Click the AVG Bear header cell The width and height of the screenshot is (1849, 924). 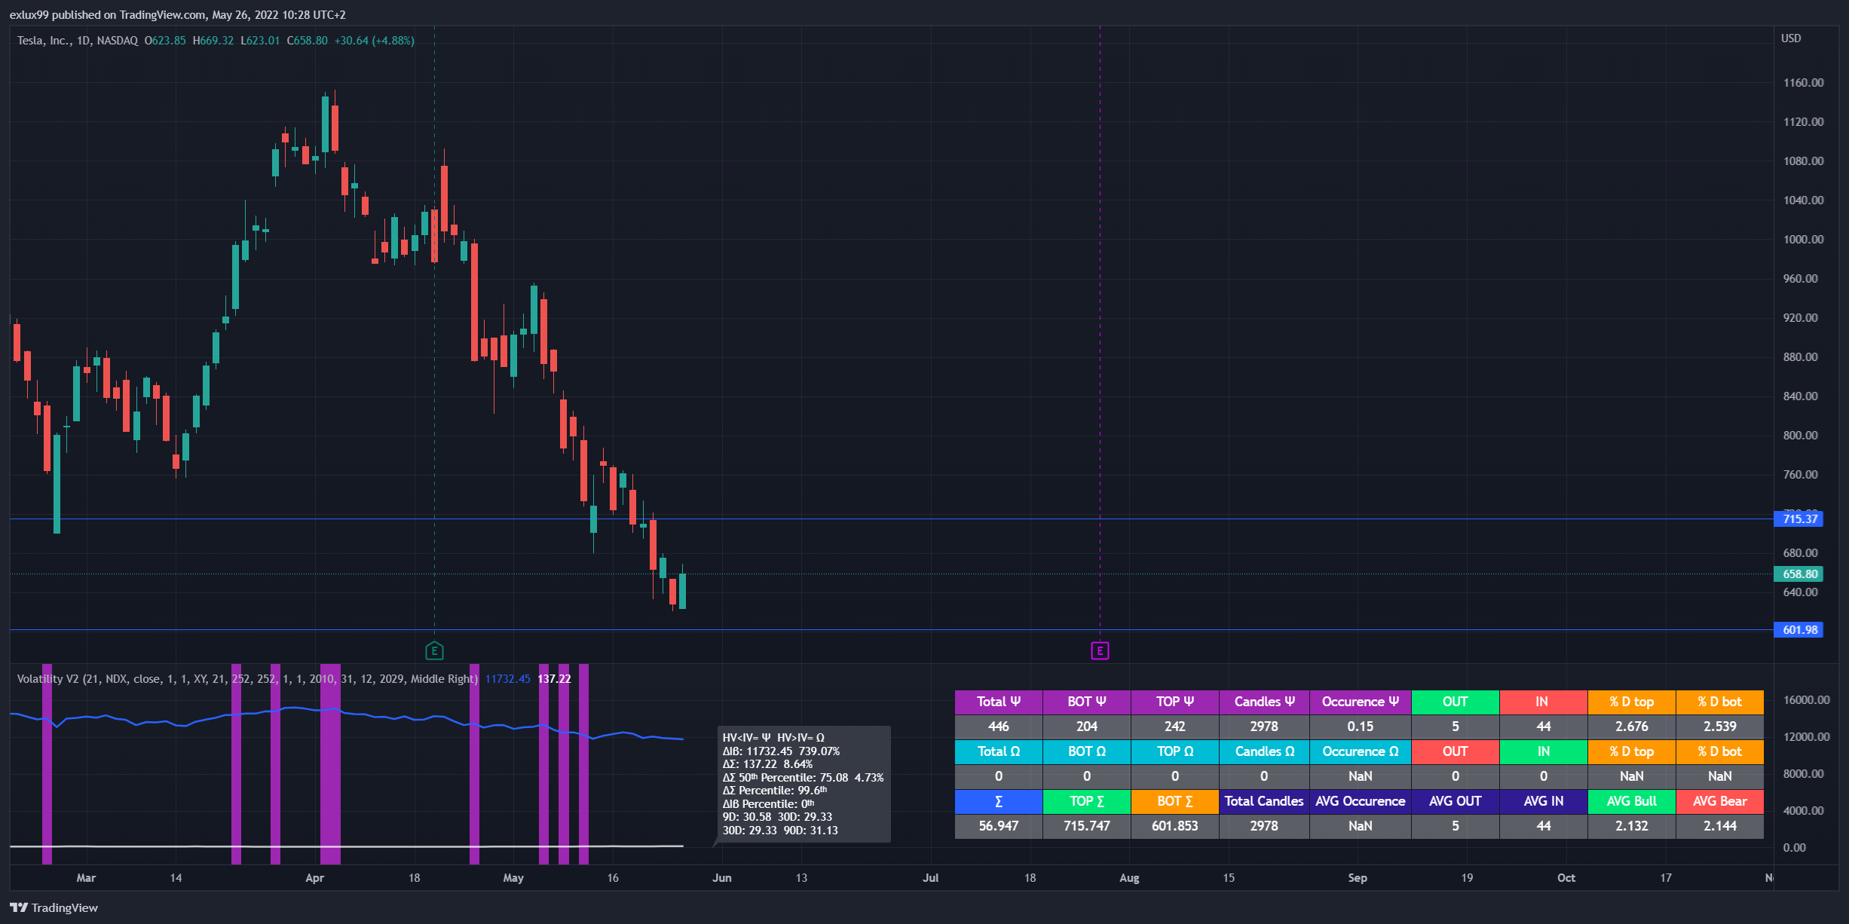coord(1720,801)
